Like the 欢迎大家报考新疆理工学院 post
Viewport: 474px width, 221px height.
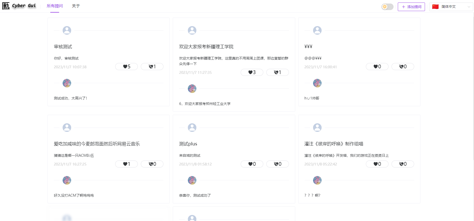pos(252,72)
